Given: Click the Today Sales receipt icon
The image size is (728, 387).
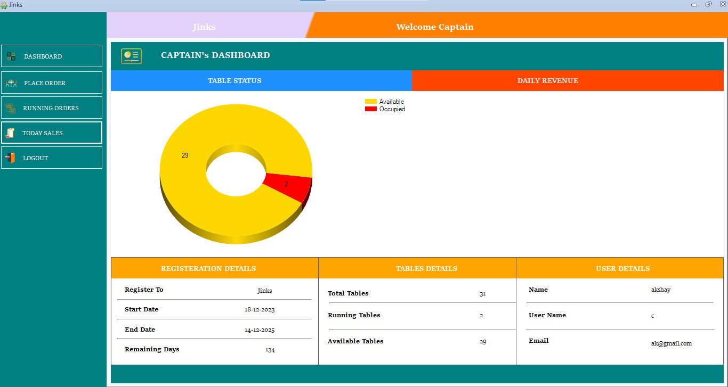Looking at the screenshot, I should [x=10, y=133].
